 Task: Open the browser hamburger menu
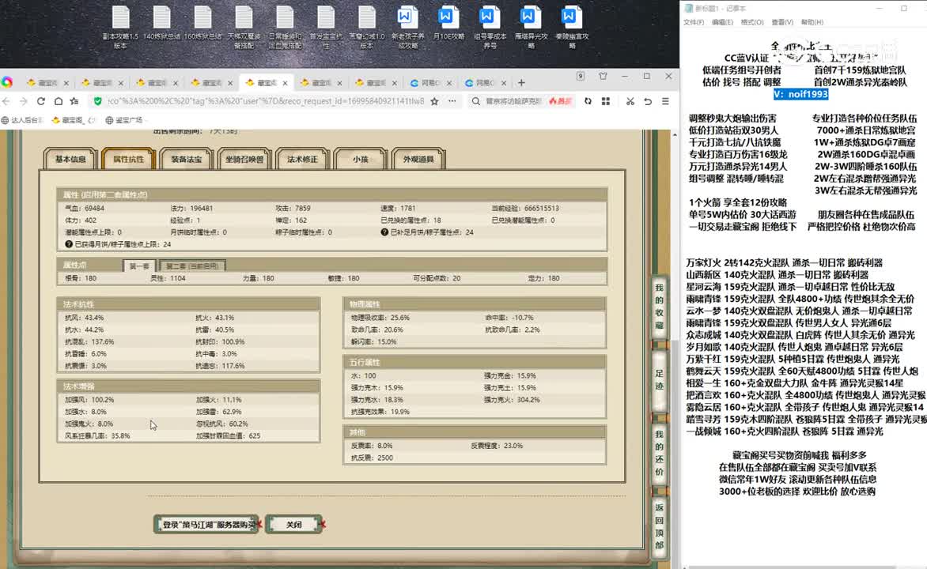pos(665,101)
